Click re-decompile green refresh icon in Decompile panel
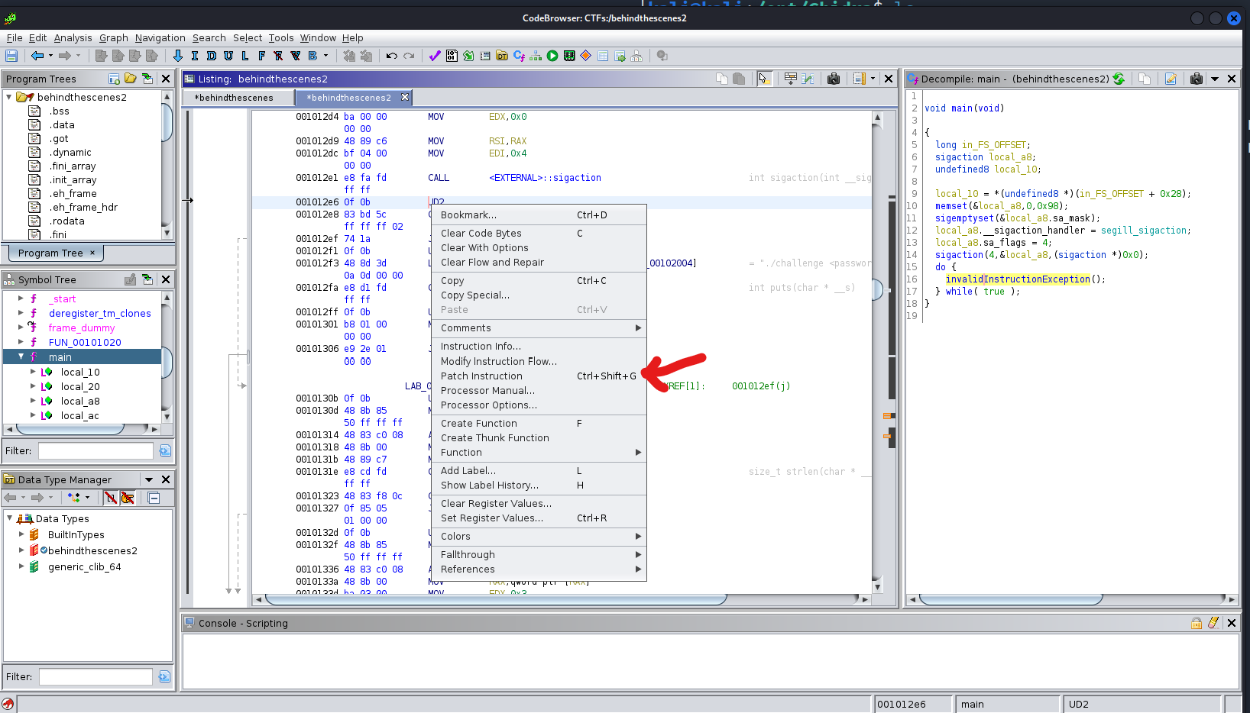 [x=1119, y=79]
